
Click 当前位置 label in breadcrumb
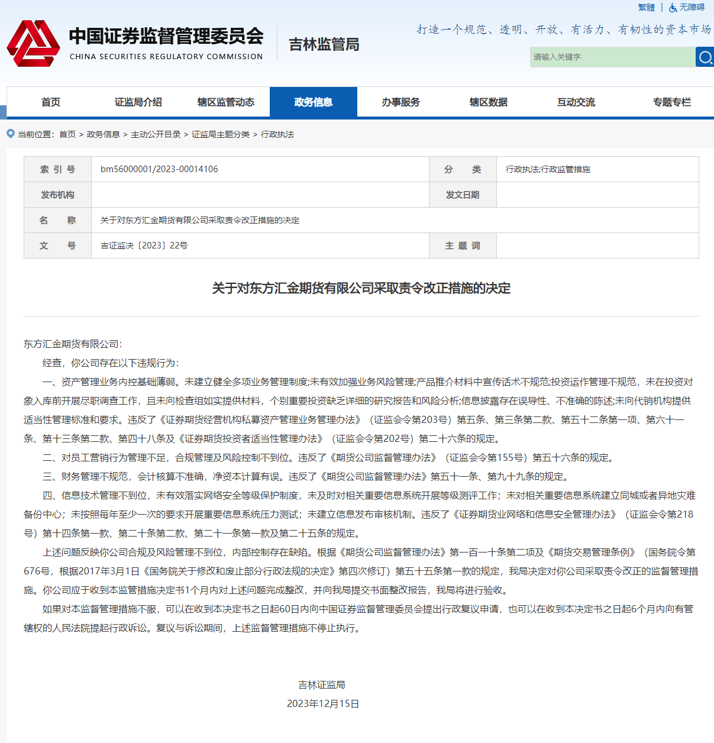click(36, 134)
